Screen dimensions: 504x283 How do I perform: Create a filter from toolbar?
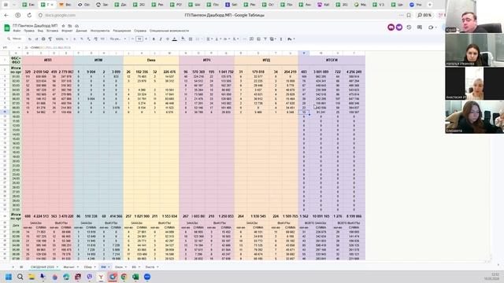(265, 39)
